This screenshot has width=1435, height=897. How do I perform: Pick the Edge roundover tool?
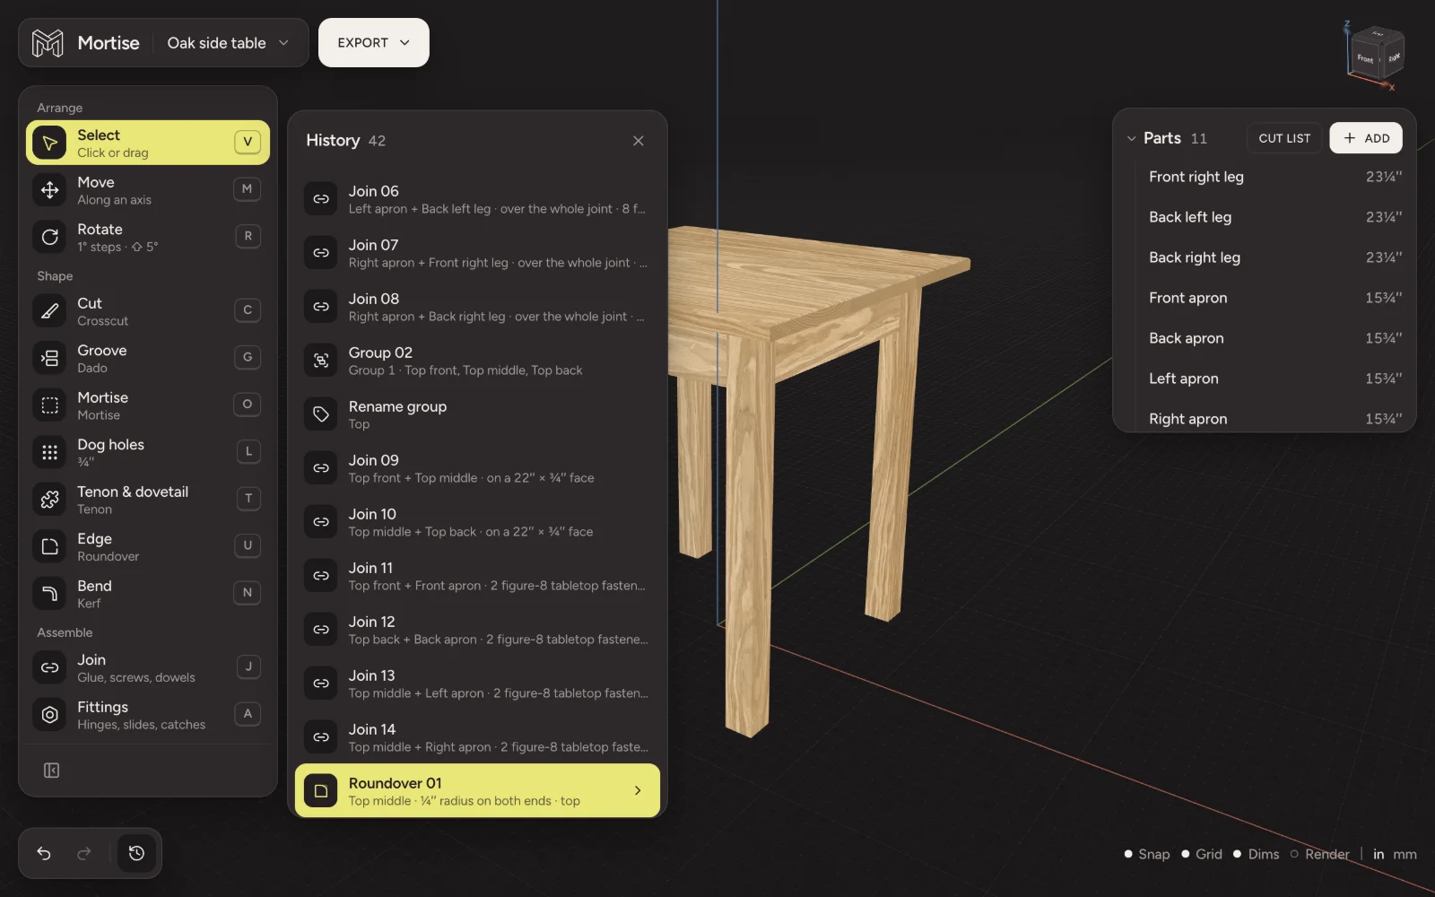pos(148,546)
